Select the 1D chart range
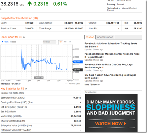This screenshot has width=147, height=133. 61,42
